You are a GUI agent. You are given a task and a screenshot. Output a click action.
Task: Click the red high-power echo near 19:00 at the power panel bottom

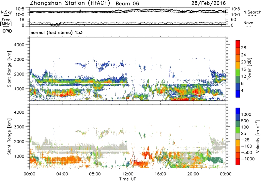click(180, 99)
